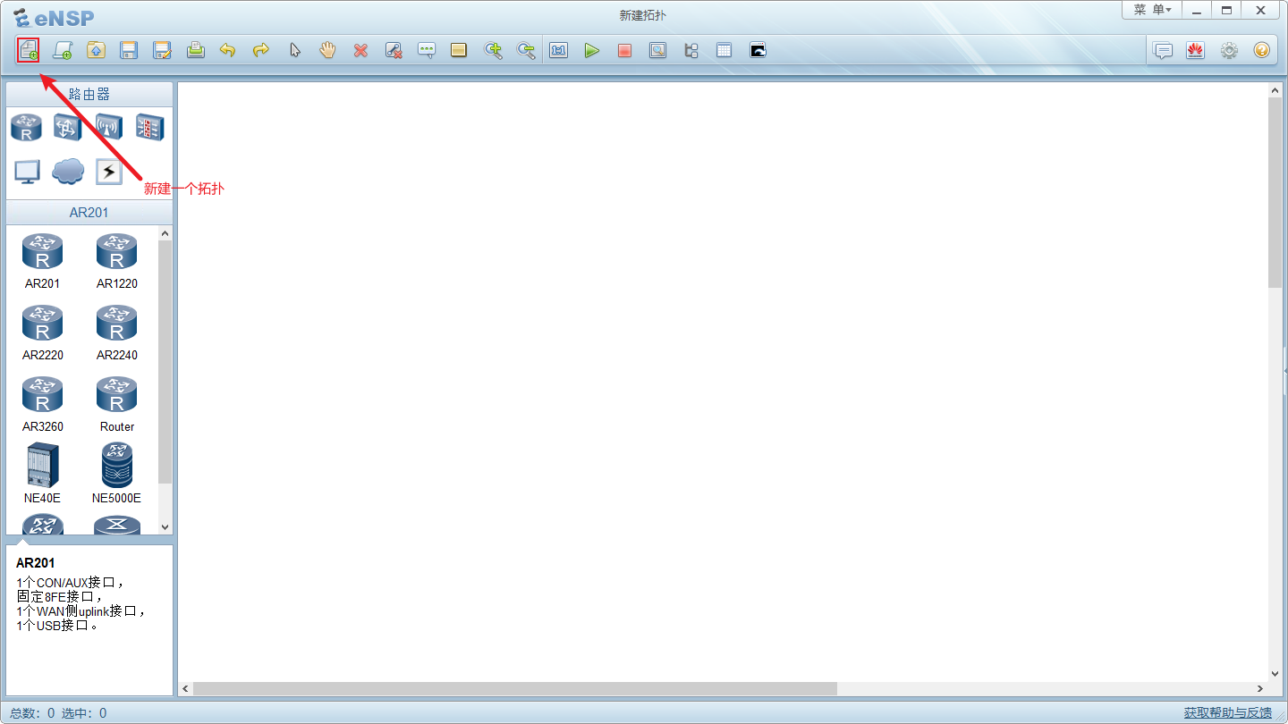Screen dimensions: 1288x724
Task: Start all devices with green play
Action: 591,50
